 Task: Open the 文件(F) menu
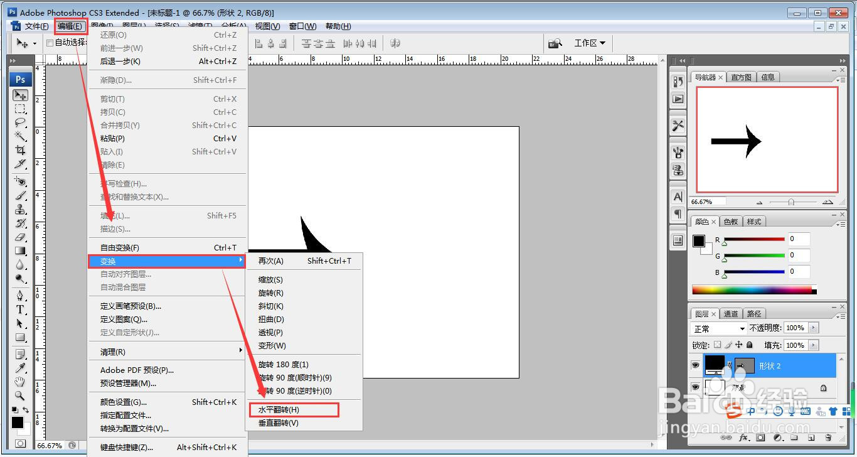(36, 26)
